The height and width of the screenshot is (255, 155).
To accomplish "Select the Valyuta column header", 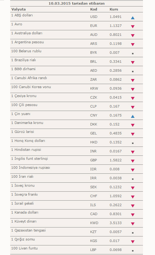I will pyautogui.click(x=19, y=9).
